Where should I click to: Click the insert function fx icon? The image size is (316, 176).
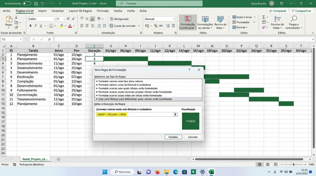[x=49, y=39]
